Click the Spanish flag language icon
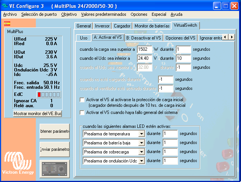Screen dimensions: 241x182 pos(7,24)
